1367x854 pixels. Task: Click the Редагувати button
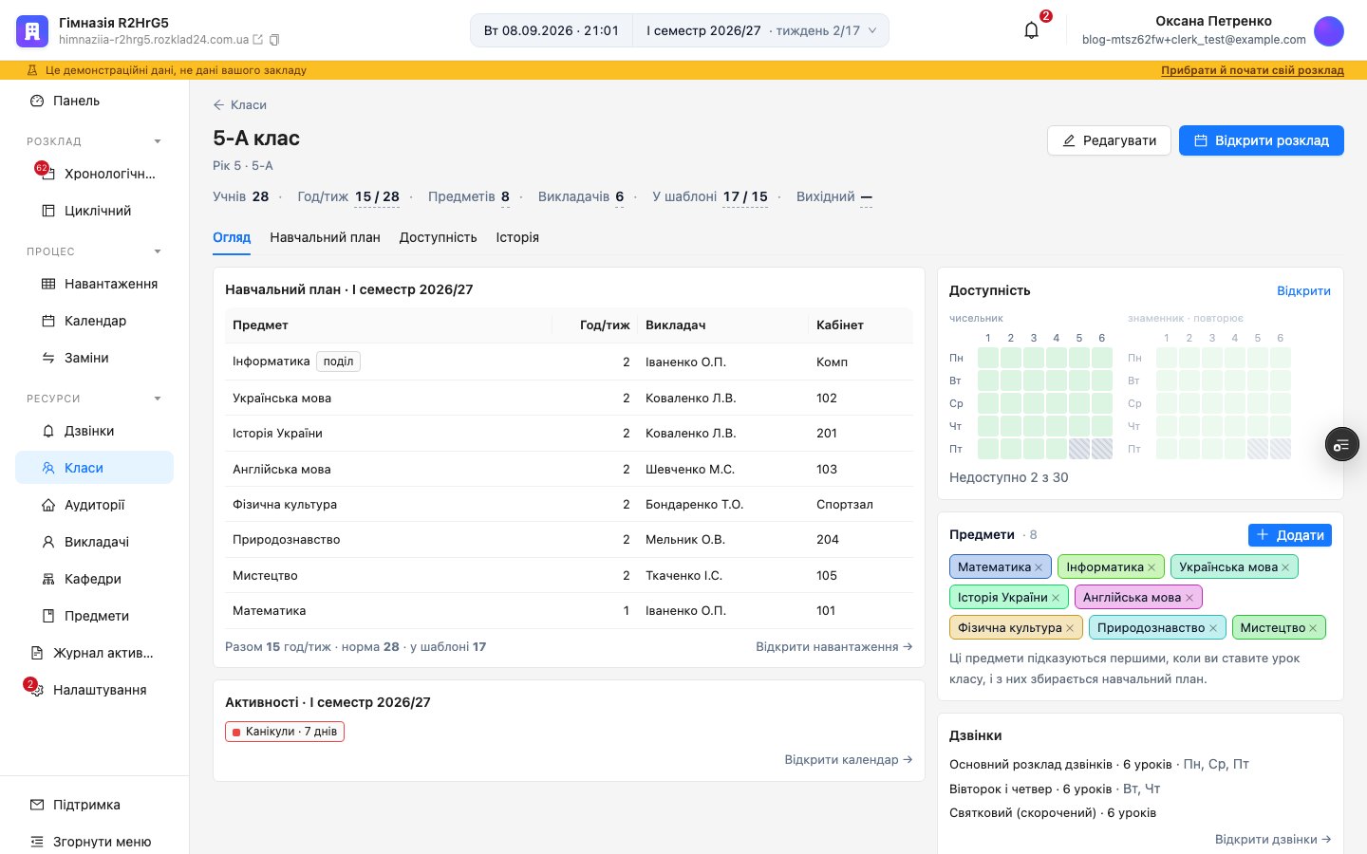(x=1109, y=140)
